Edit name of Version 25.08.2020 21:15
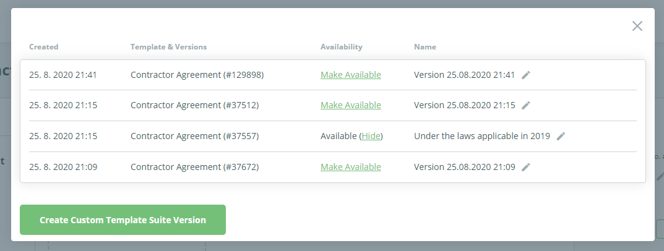The image size is (664, 251). 525,105
